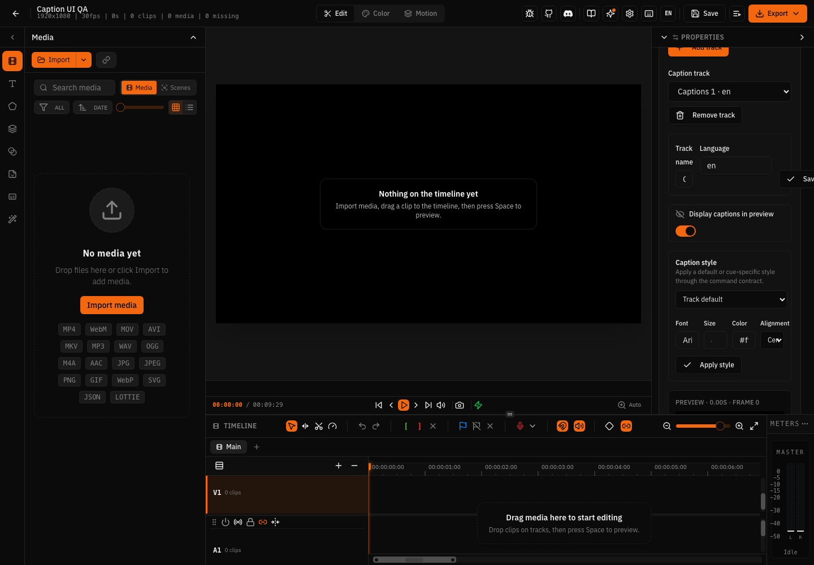Screen dimensions: 814x565
Task: Click the orange Import media button
Action: (112, 305)
